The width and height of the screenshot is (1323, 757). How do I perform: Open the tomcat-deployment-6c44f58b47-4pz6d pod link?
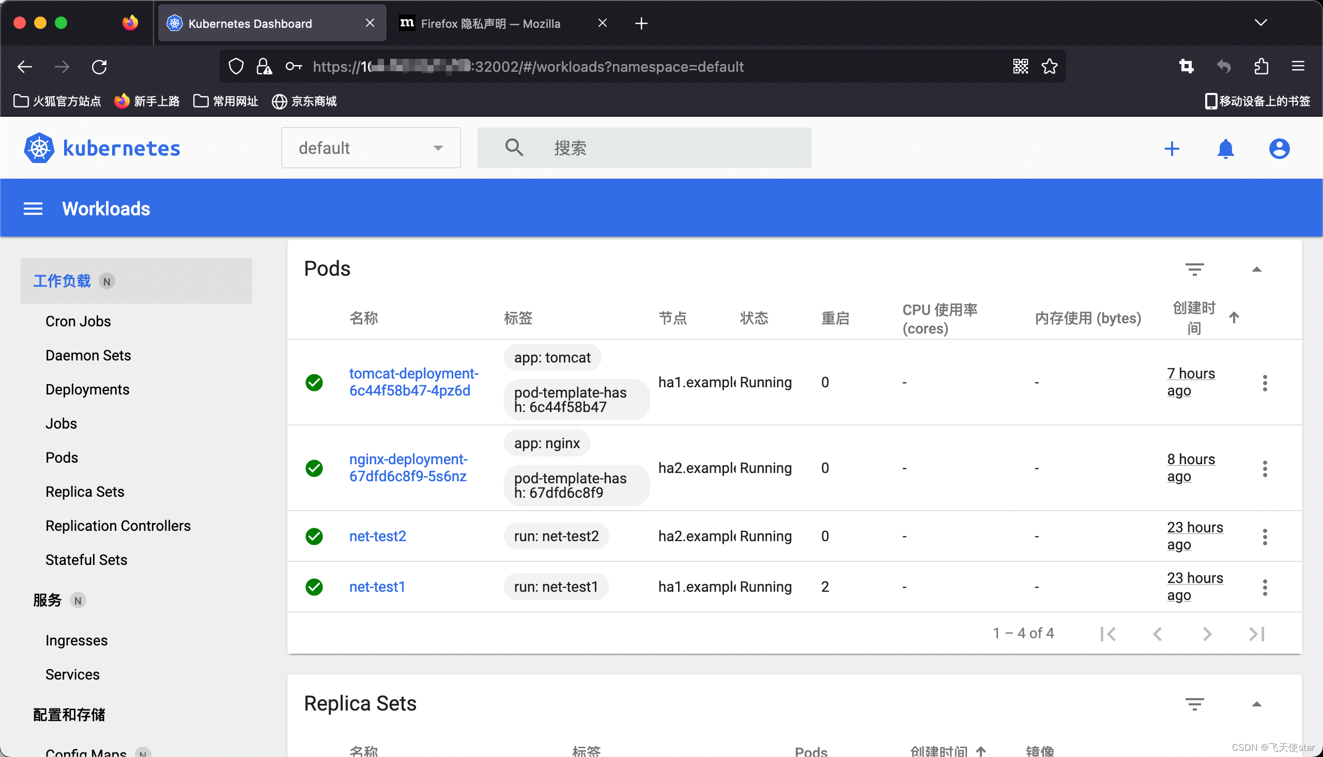click(413, 382)
